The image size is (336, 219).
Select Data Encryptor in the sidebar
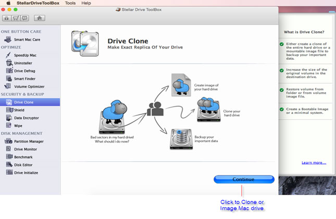click(27, 118)
